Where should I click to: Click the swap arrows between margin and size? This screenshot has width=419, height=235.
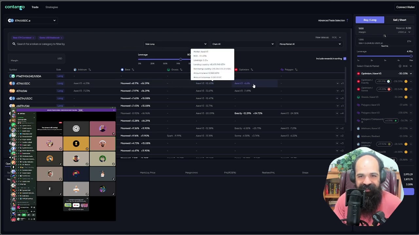pos(385,36)
